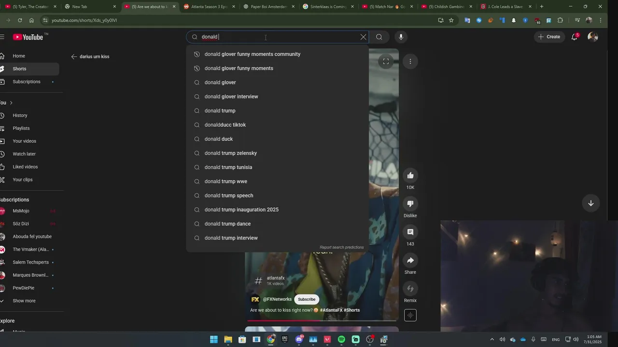Select suggestion 'donald glover'
Image resolution: width=618 pixels, height=347 pixels.
(x=278, y=82)
